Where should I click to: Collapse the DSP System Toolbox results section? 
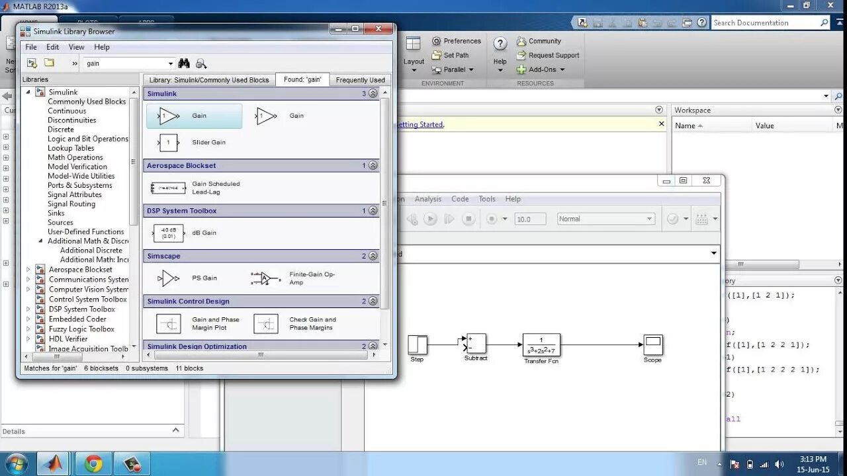click(373, 211)
